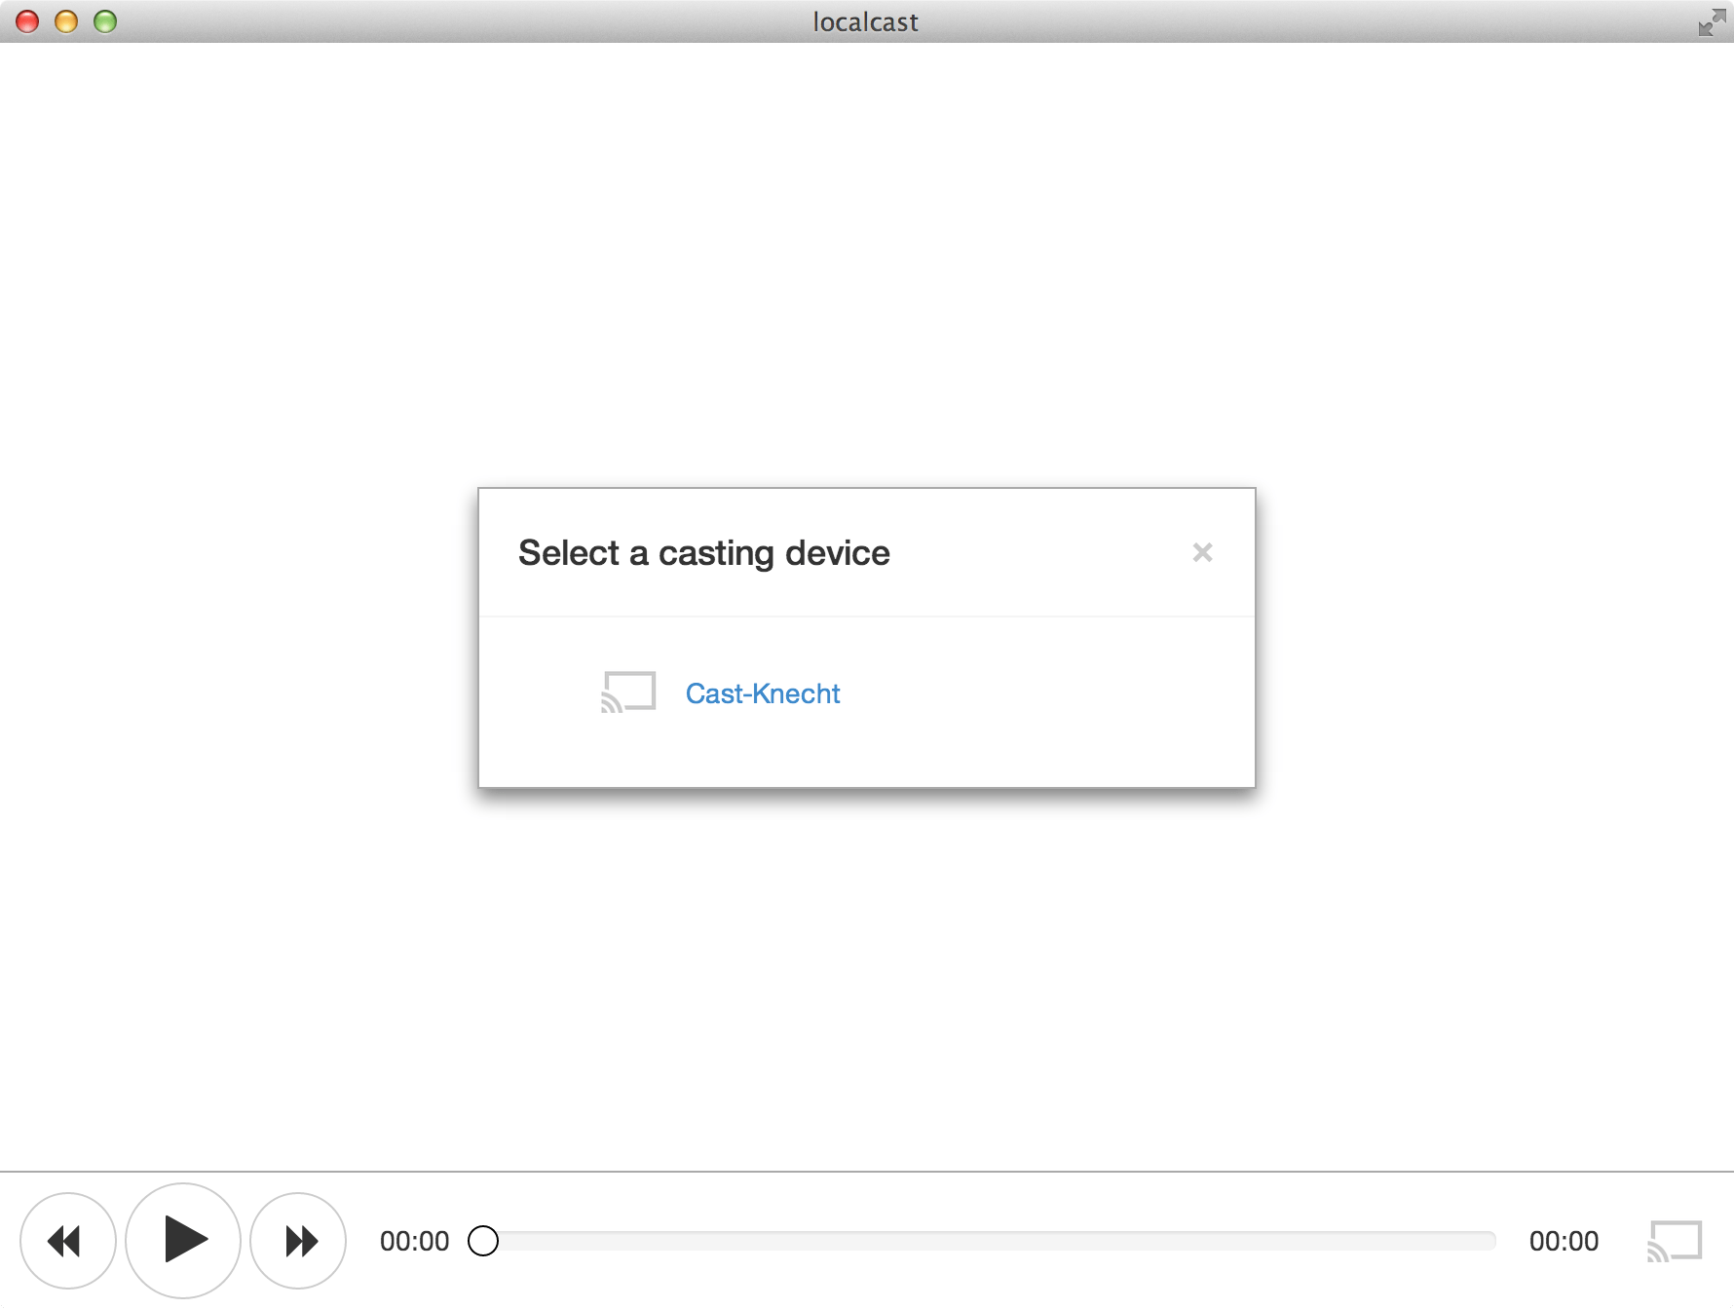Click the elapsed time 00:00 label
Viewport: 1734px width, 1309px height.
pyautogui.click(x=415, y=1240)
